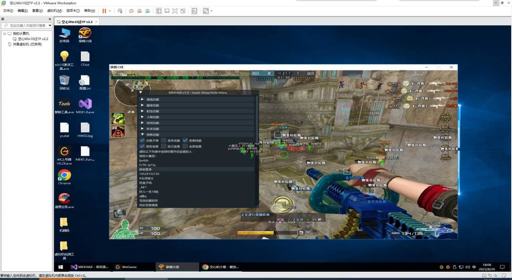Select the MEK1.9.exe Visual Studio icon
This screenshot has height=280, width=512.
point(85,107)
